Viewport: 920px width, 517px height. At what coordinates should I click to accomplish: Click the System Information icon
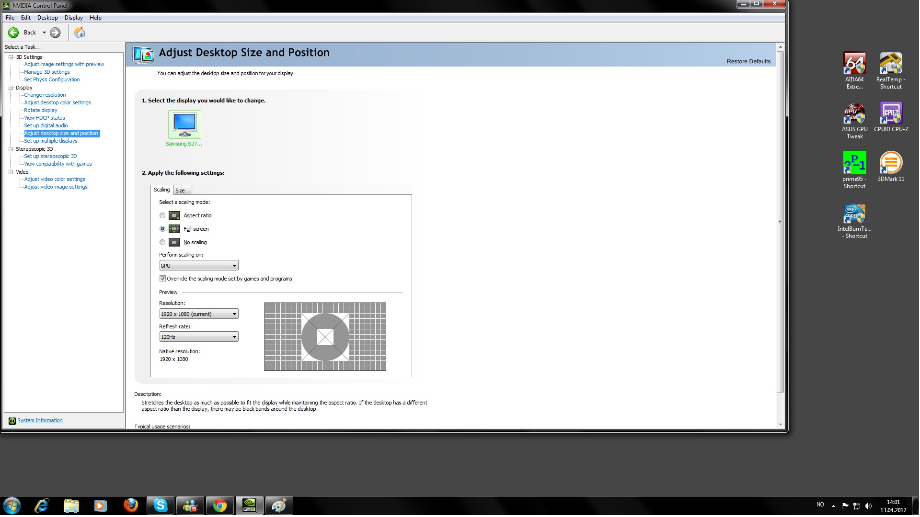pos(12,421)
